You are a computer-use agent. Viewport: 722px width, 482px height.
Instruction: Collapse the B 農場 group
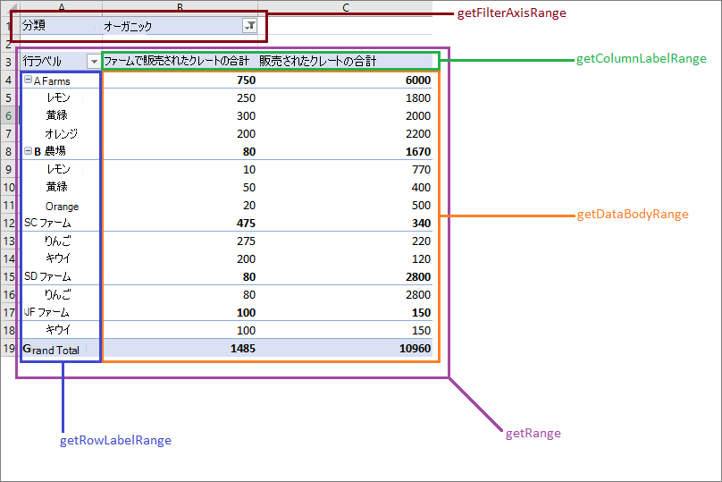pos(28,151)
